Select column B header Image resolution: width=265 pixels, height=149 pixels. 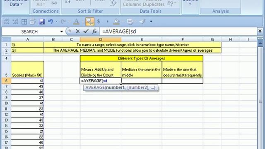53,40
